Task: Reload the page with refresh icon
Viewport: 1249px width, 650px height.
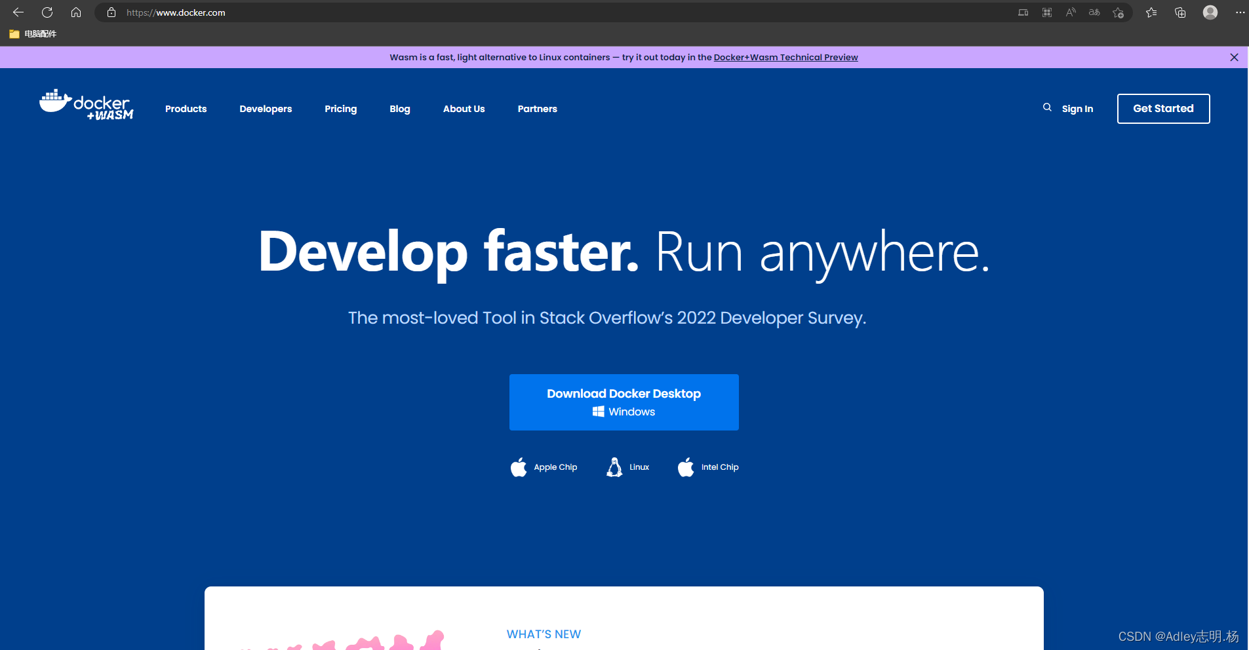Action: click(x=47, y=12)
